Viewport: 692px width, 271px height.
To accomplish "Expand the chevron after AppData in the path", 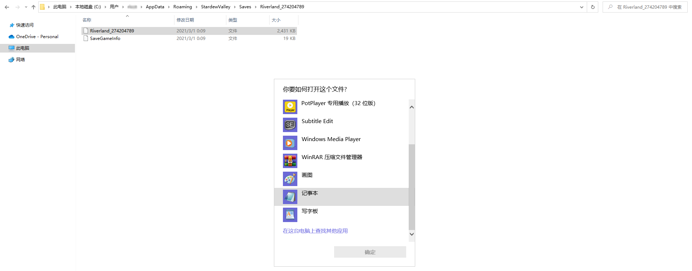I will [169, 7].
